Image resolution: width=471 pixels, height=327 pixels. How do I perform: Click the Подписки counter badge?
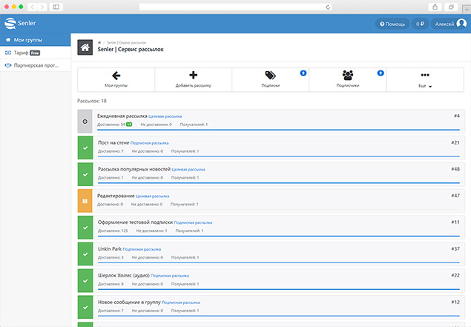[x=303, y=73]
